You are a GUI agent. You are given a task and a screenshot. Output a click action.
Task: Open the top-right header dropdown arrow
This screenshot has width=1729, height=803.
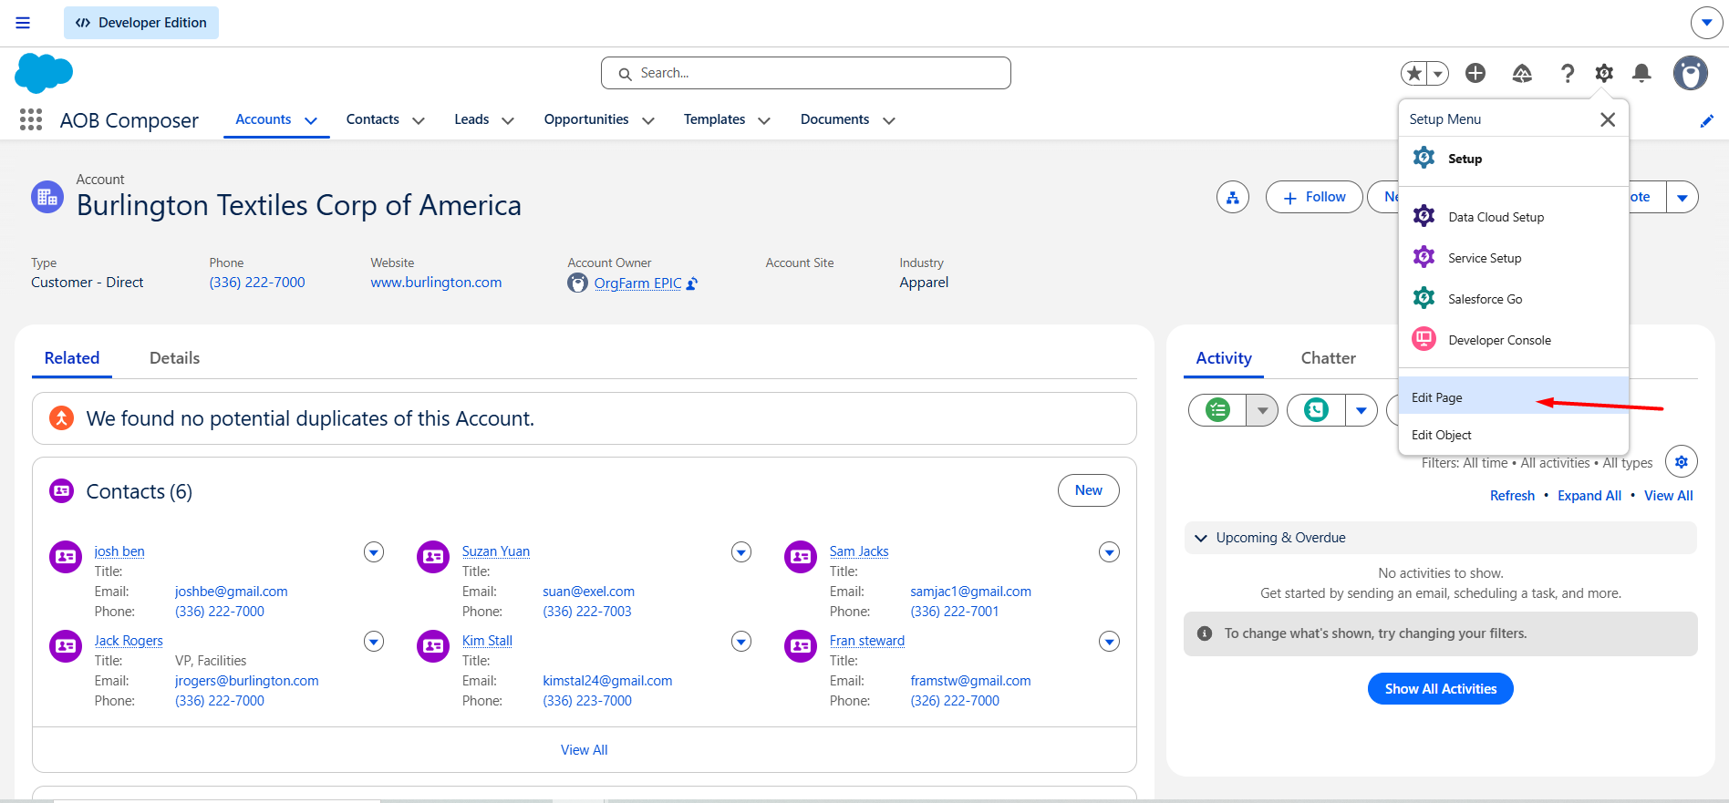pyautogui.click(x=1706, y=23)
